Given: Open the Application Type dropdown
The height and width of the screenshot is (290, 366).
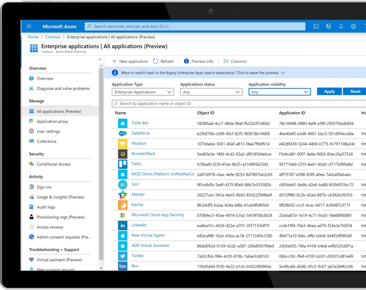Looking at the screenshot, I should tap(143, 92).
